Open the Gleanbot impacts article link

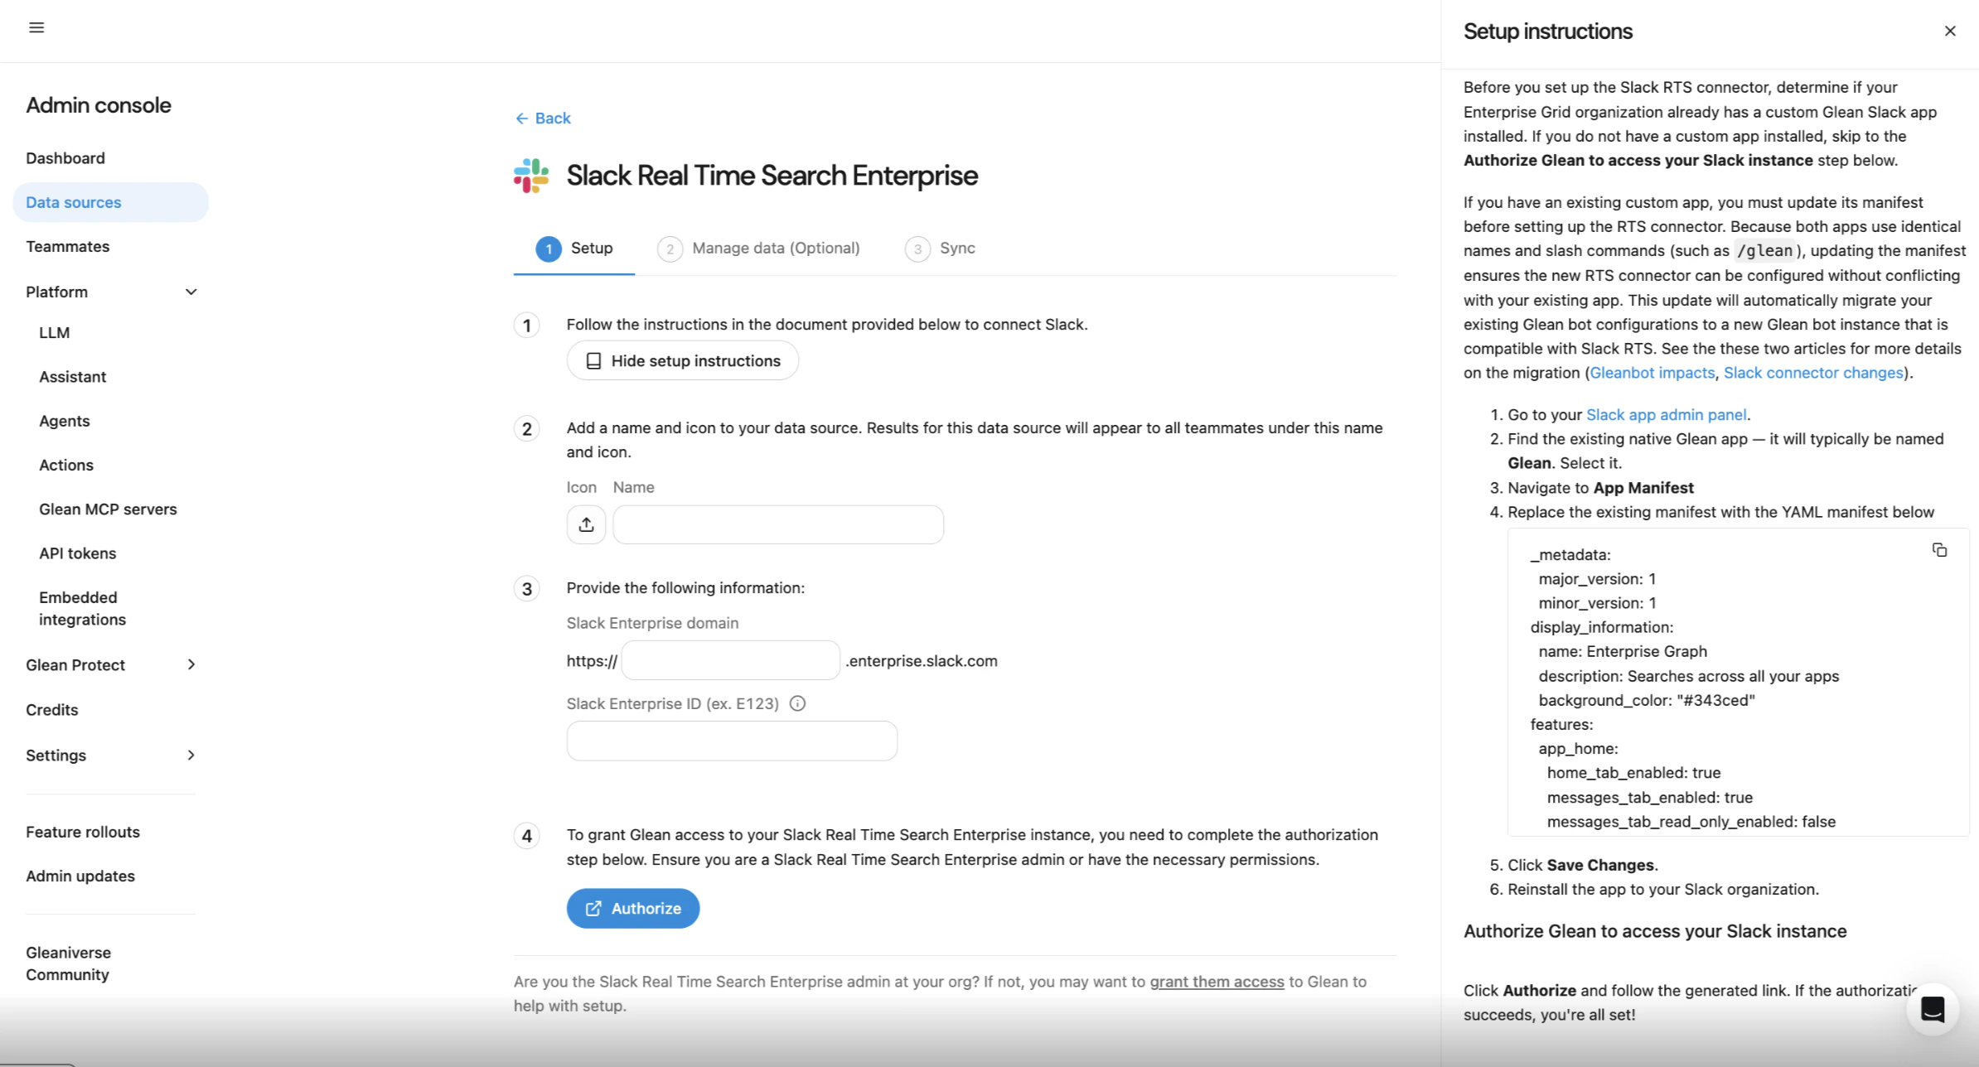click(x=1651, y=373)
